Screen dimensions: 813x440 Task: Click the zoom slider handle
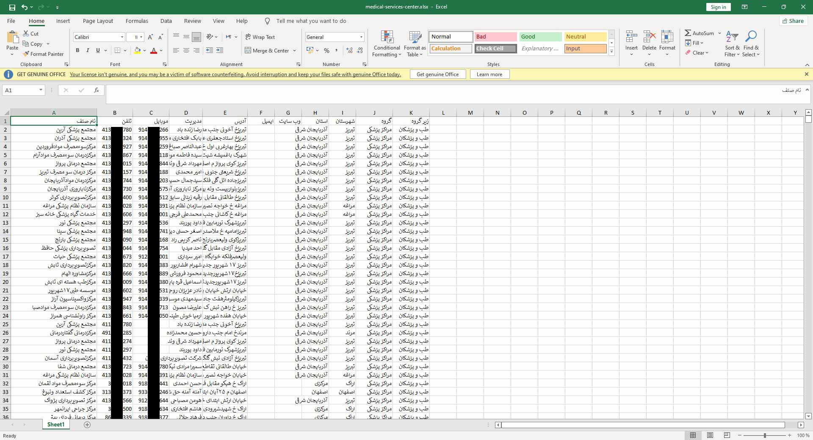click(765, 435)
